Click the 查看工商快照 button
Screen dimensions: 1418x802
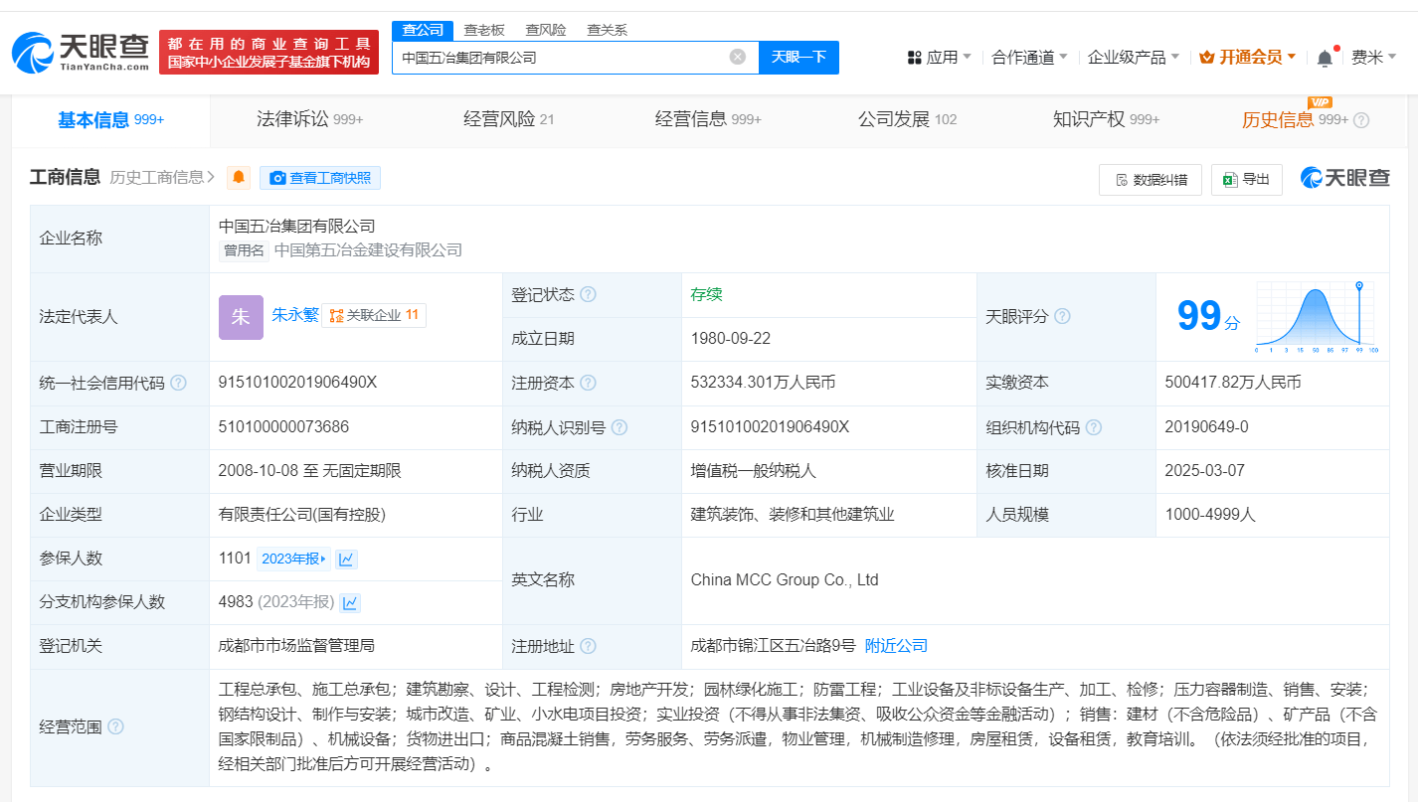tap(320, 178)
